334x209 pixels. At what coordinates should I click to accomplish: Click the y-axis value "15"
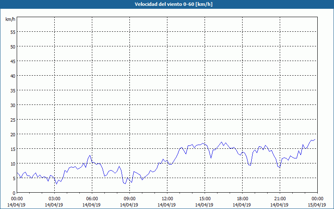[13, 149]
